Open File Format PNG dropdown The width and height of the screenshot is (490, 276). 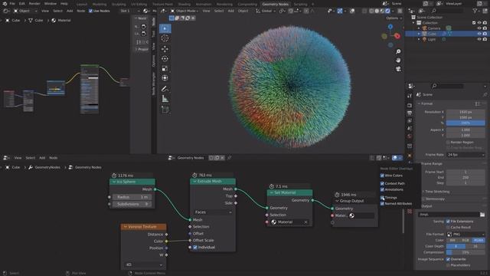pos(465,234)
